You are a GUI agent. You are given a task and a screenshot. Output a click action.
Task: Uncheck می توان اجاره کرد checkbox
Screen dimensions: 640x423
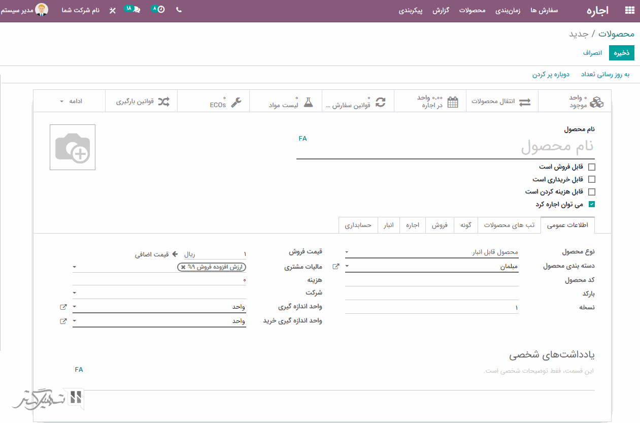pos(591,205)
